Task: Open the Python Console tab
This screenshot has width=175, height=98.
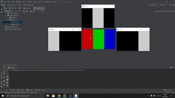Action: (x=40, y=90)
